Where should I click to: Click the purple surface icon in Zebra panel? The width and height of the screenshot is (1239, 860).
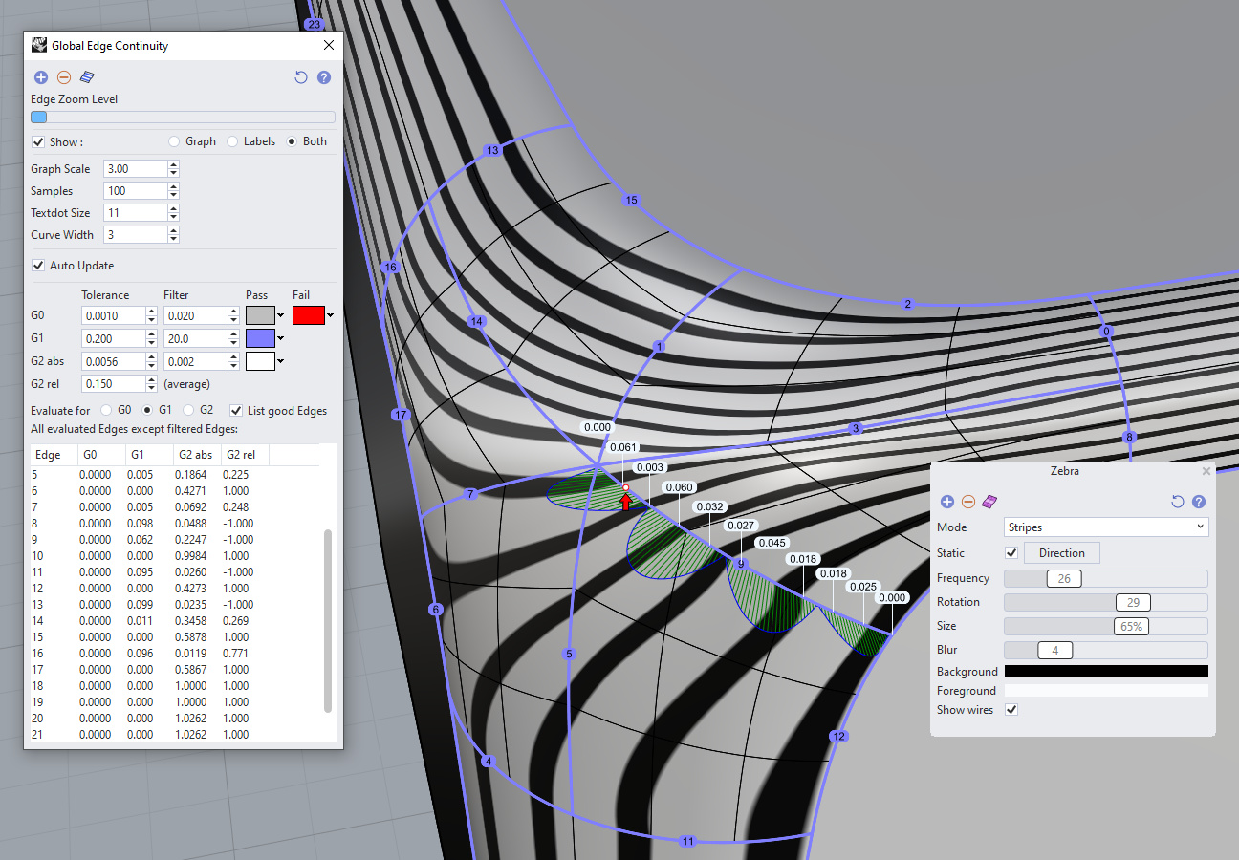tap(989, 502)
